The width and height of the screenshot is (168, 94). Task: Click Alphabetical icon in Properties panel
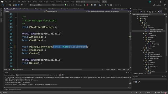(136, 82)
